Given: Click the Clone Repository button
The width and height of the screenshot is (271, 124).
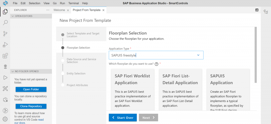Looking at the screenshot, I should [x=31, y=106].
